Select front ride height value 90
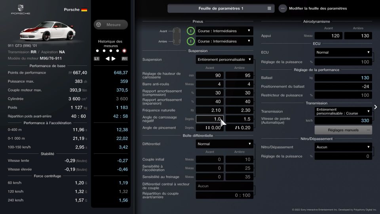The height and width of the screenshot is (214, 380). (210, 75)
